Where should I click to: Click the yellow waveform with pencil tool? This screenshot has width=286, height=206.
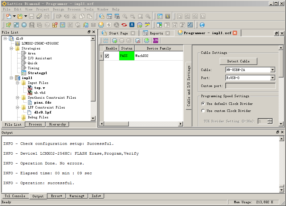click(147, 25)
